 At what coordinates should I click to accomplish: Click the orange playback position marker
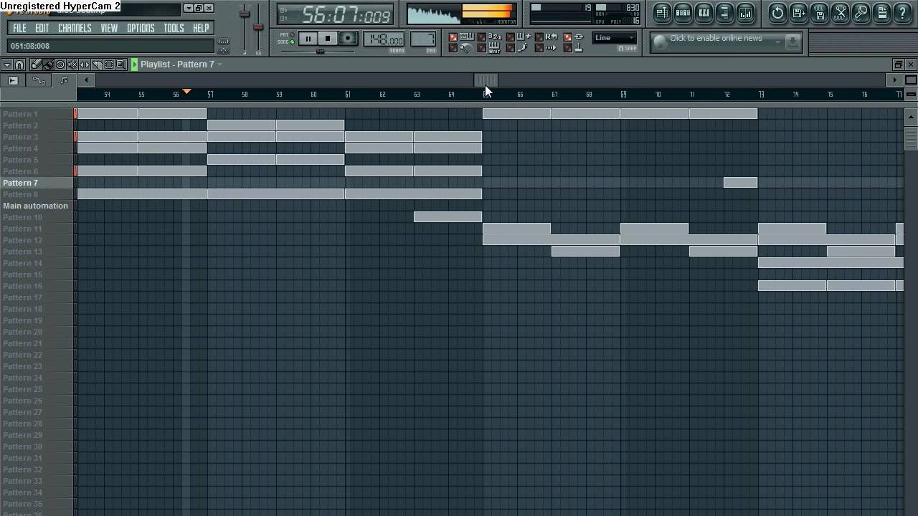[x=186, y=92]
